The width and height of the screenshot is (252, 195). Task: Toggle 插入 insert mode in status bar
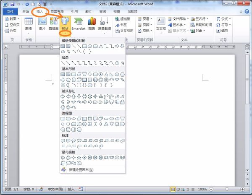(71, 190)
